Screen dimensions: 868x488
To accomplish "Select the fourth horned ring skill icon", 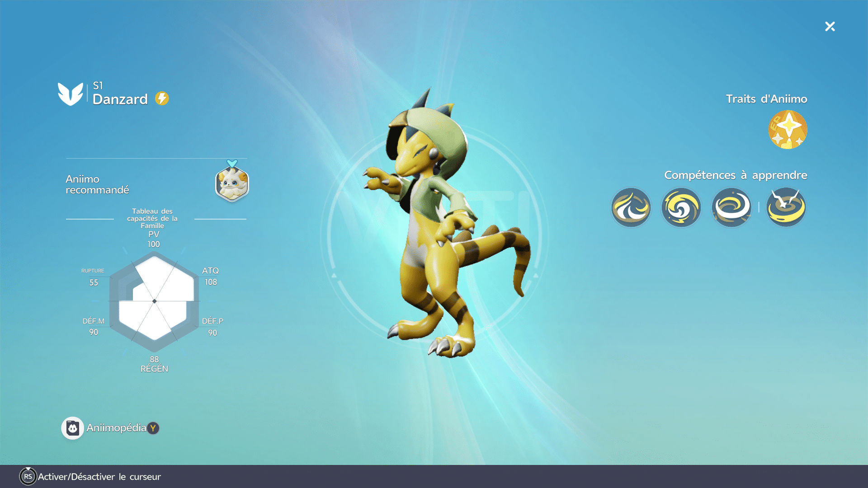I will coord(786,207).
